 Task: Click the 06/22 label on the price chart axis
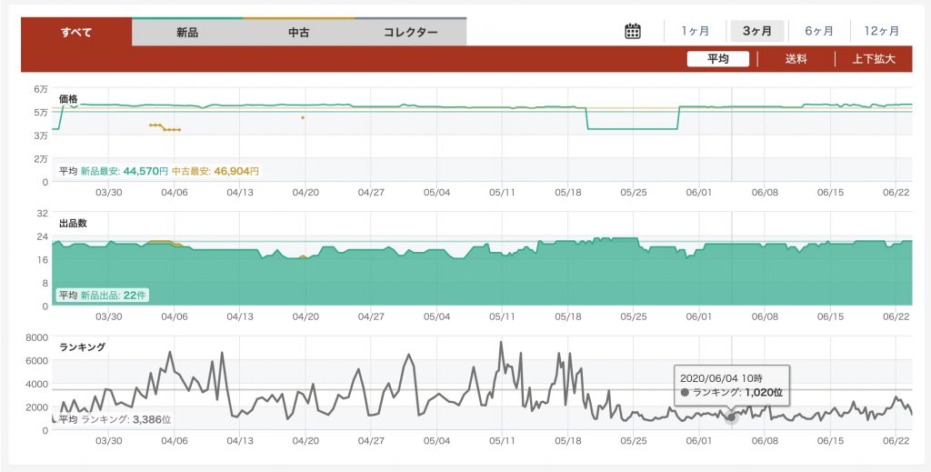896,193
